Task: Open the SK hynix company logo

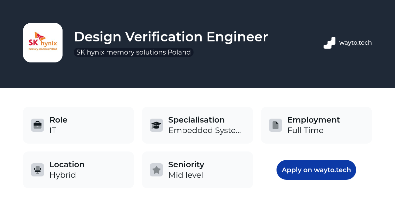Action: click(x=43, y=43)
